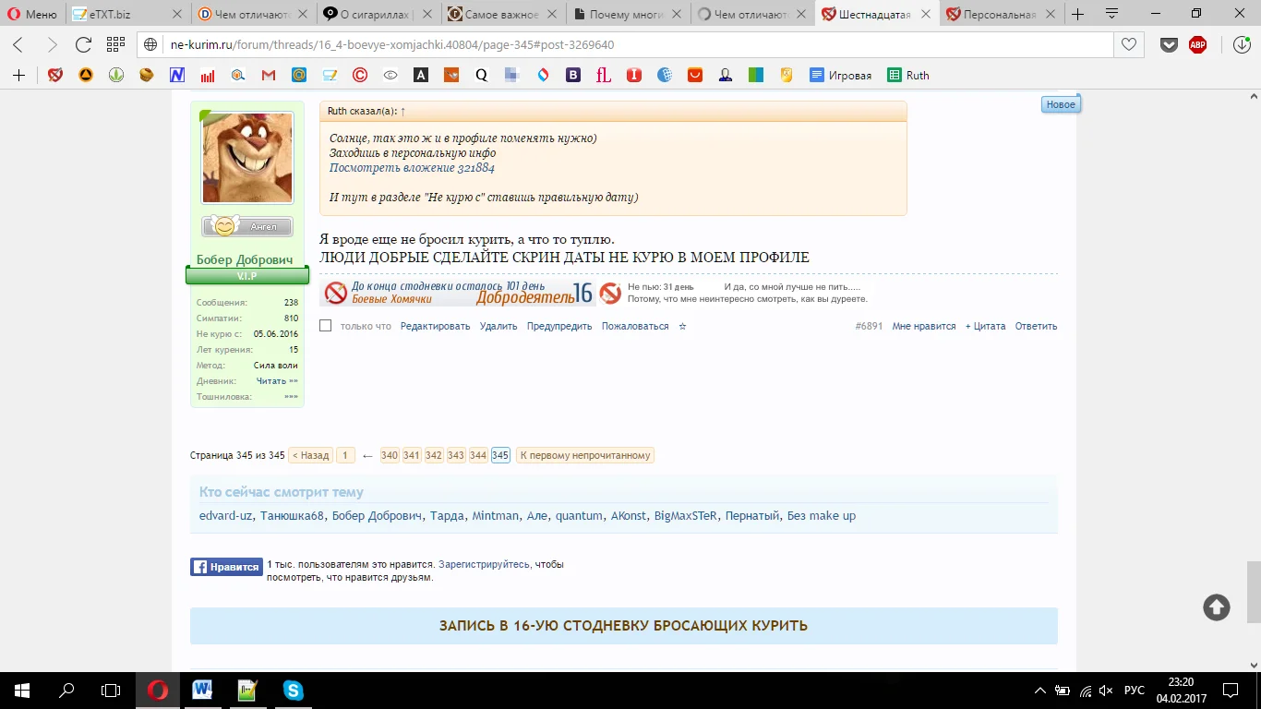Show hidden system tray icons
Image resolution: width=1261 pixels, height=709 pixels.
[x=1040, y=691]
